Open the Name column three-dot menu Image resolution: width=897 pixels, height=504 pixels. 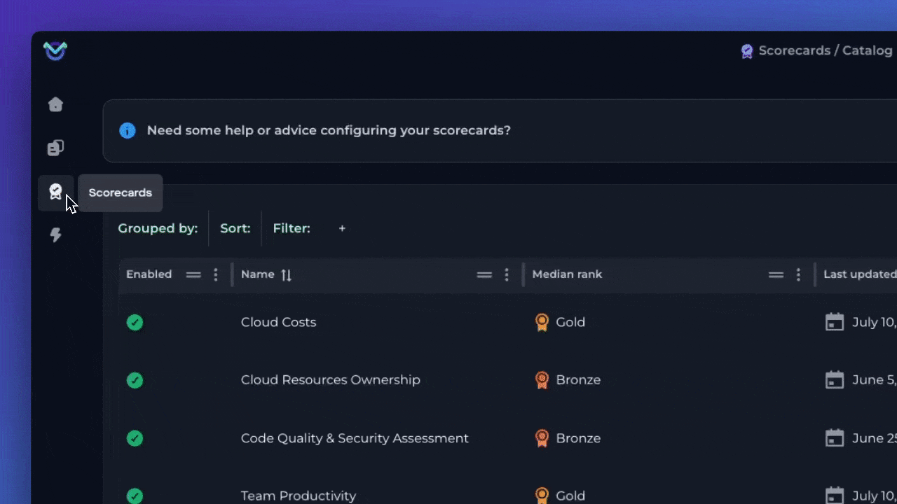tap(507, 275)
